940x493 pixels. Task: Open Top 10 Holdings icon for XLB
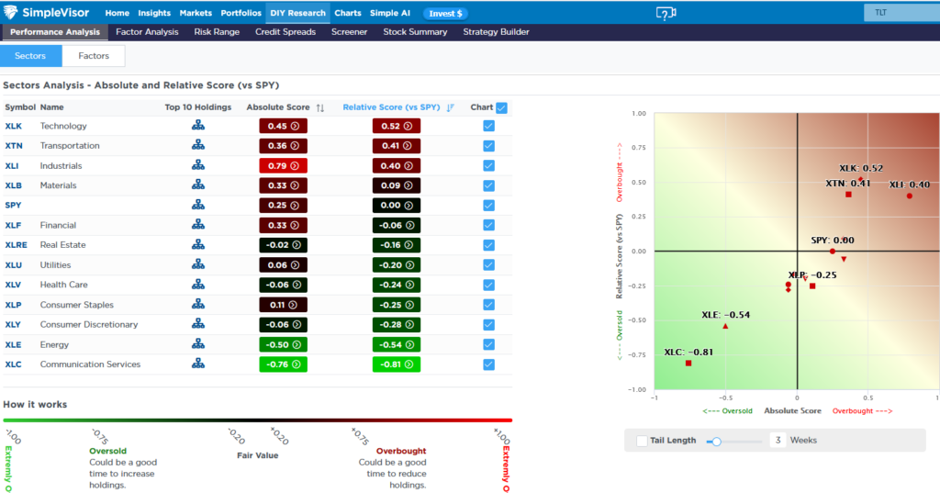(x=198, y=185)
